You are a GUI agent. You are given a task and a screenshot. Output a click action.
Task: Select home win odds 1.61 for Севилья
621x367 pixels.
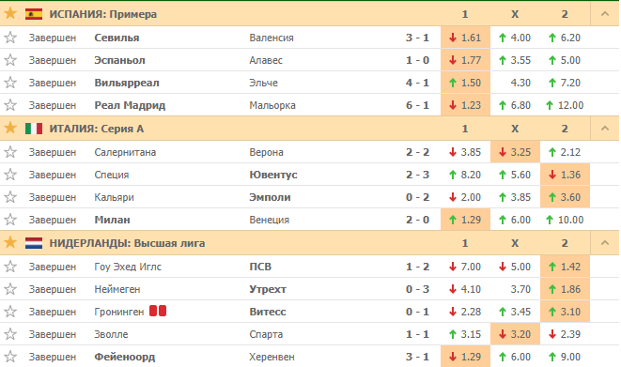(x=465, y=38)
